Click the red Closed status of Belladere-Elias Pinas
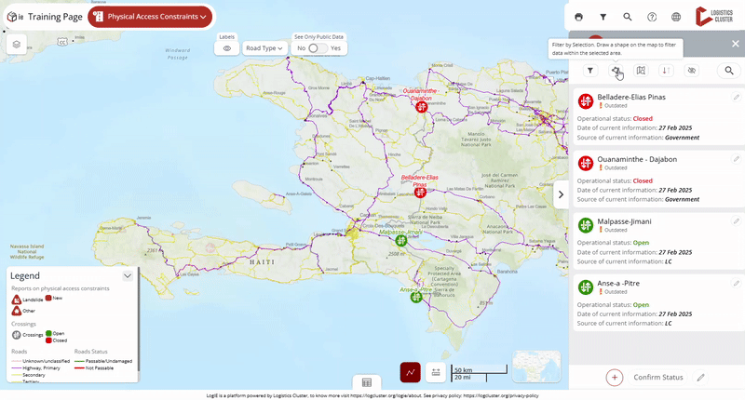Viewport: 745px width, 400px height. [643, 119]
